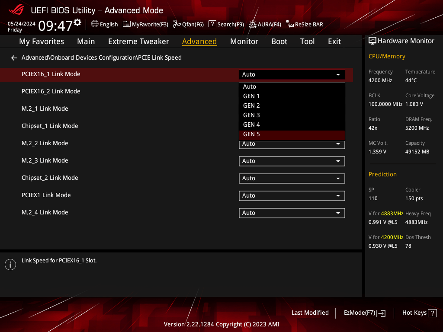Click the Last Modified button

pyautogui.click(x=310, y=313)
